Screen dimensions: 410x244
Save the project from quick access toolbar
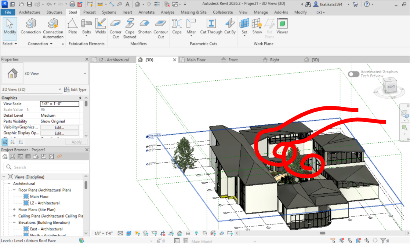[29, 4]
